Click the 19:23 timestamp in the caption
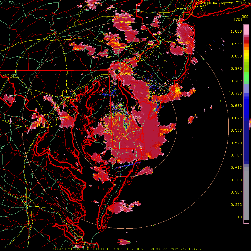Screen dimensions: 251x251 195,249
